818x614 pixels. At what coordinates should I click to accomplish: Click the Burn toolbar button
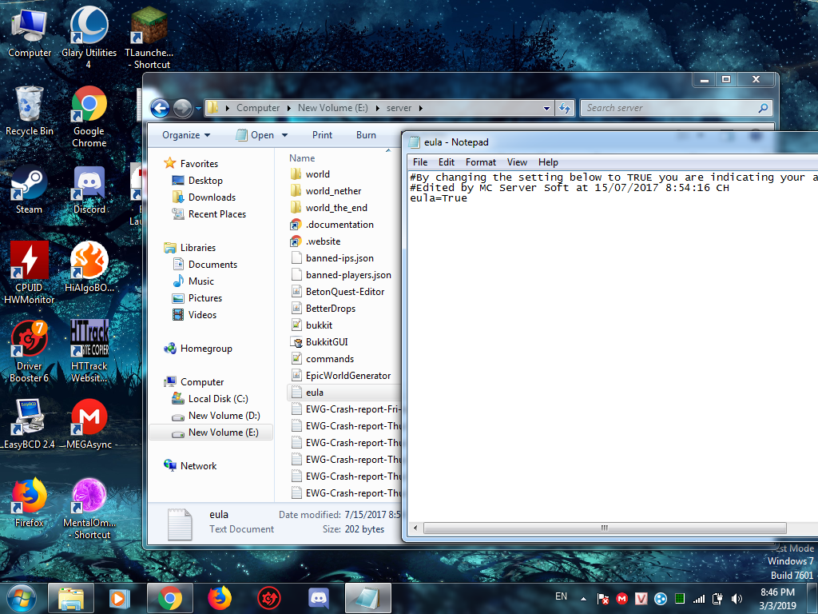tap(366, 135)
